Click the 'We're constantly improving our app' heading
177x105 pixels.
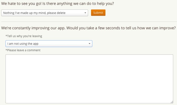click(x=88, y=28)
